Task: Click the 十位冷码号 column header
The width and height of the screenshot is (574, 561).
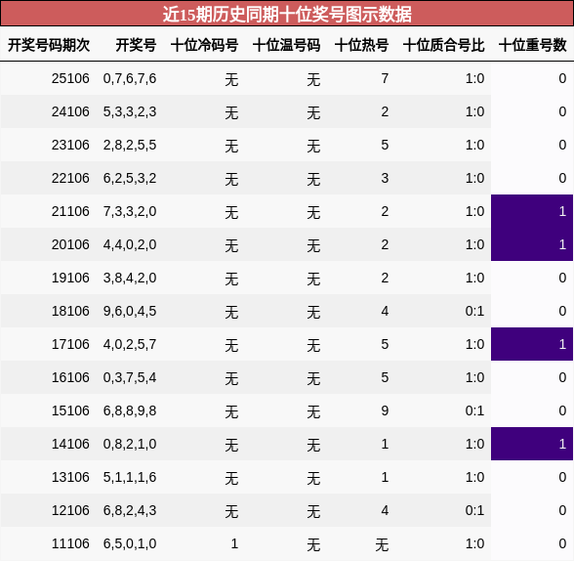Action: pyautogui.click(x=205, y=45)
